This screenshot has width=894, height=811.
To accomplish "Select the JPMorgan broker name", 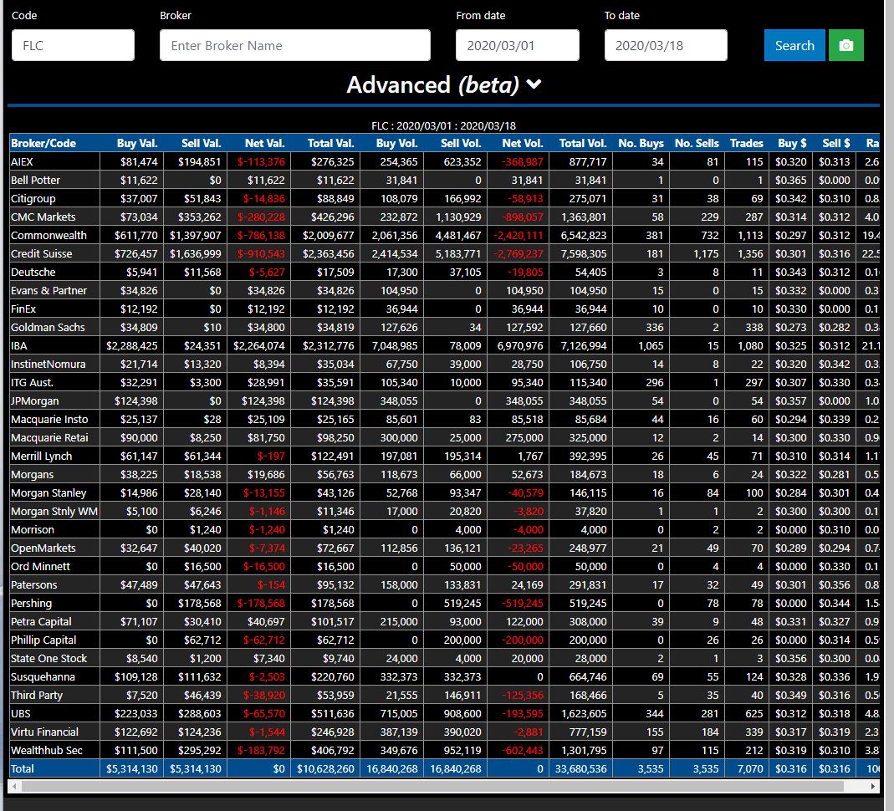I will pyautogui.click(x=35, y=400).
